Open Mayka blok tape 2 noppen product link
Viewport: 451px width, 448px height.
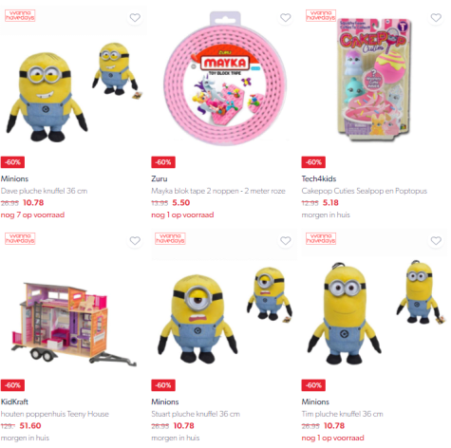pos(218,191)
